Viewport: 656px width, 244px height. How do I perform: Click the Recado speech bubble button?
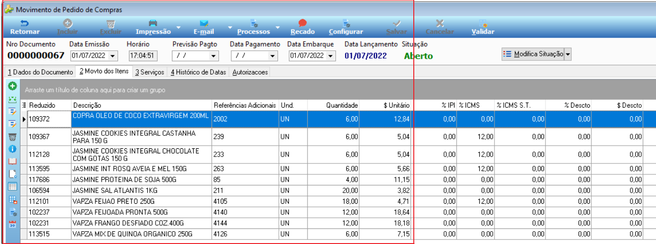303,27
